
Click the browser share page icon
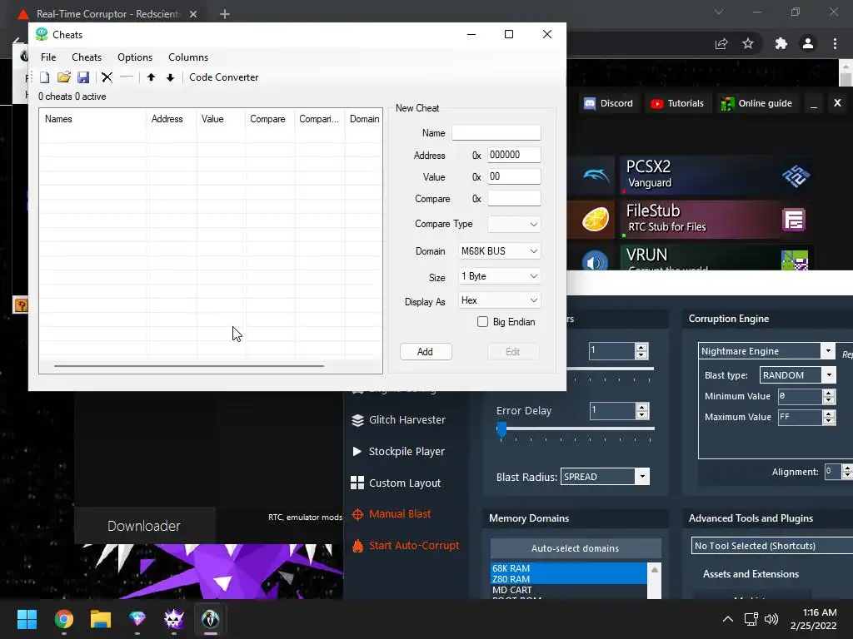tap(721, 43)
